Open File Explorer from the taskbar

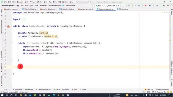pos(21,95)
